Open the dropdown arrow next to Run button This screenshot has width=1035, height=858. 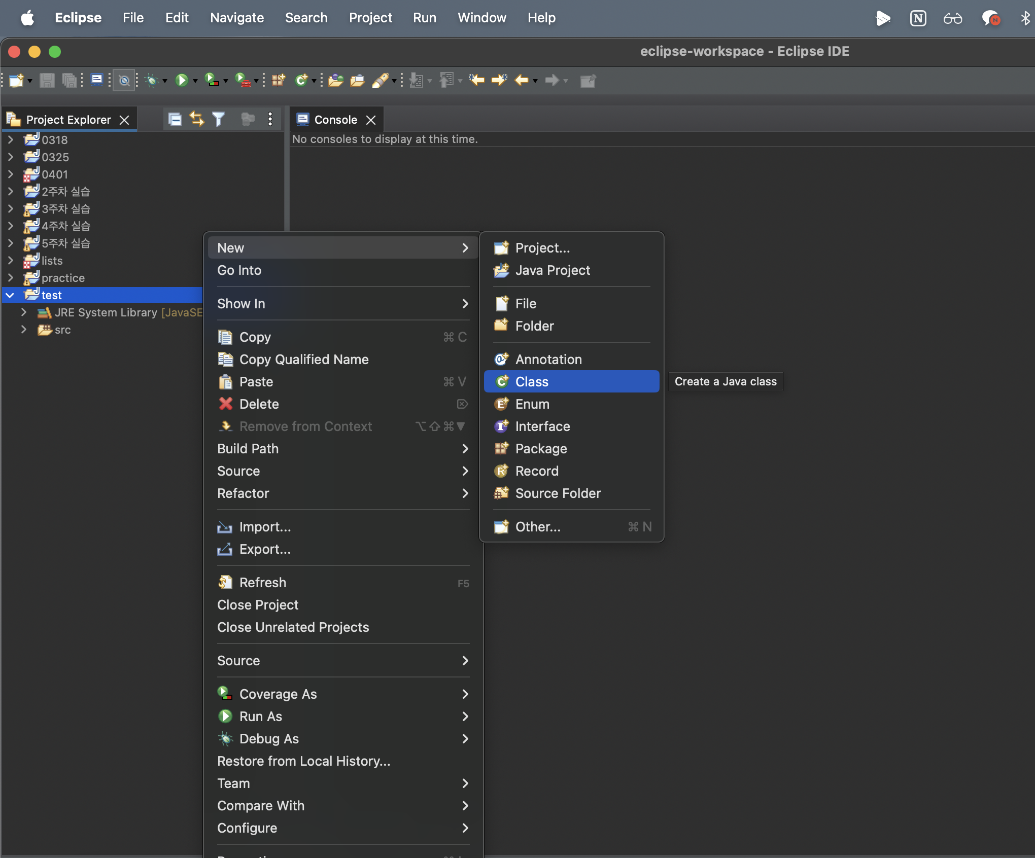[195, 81]
